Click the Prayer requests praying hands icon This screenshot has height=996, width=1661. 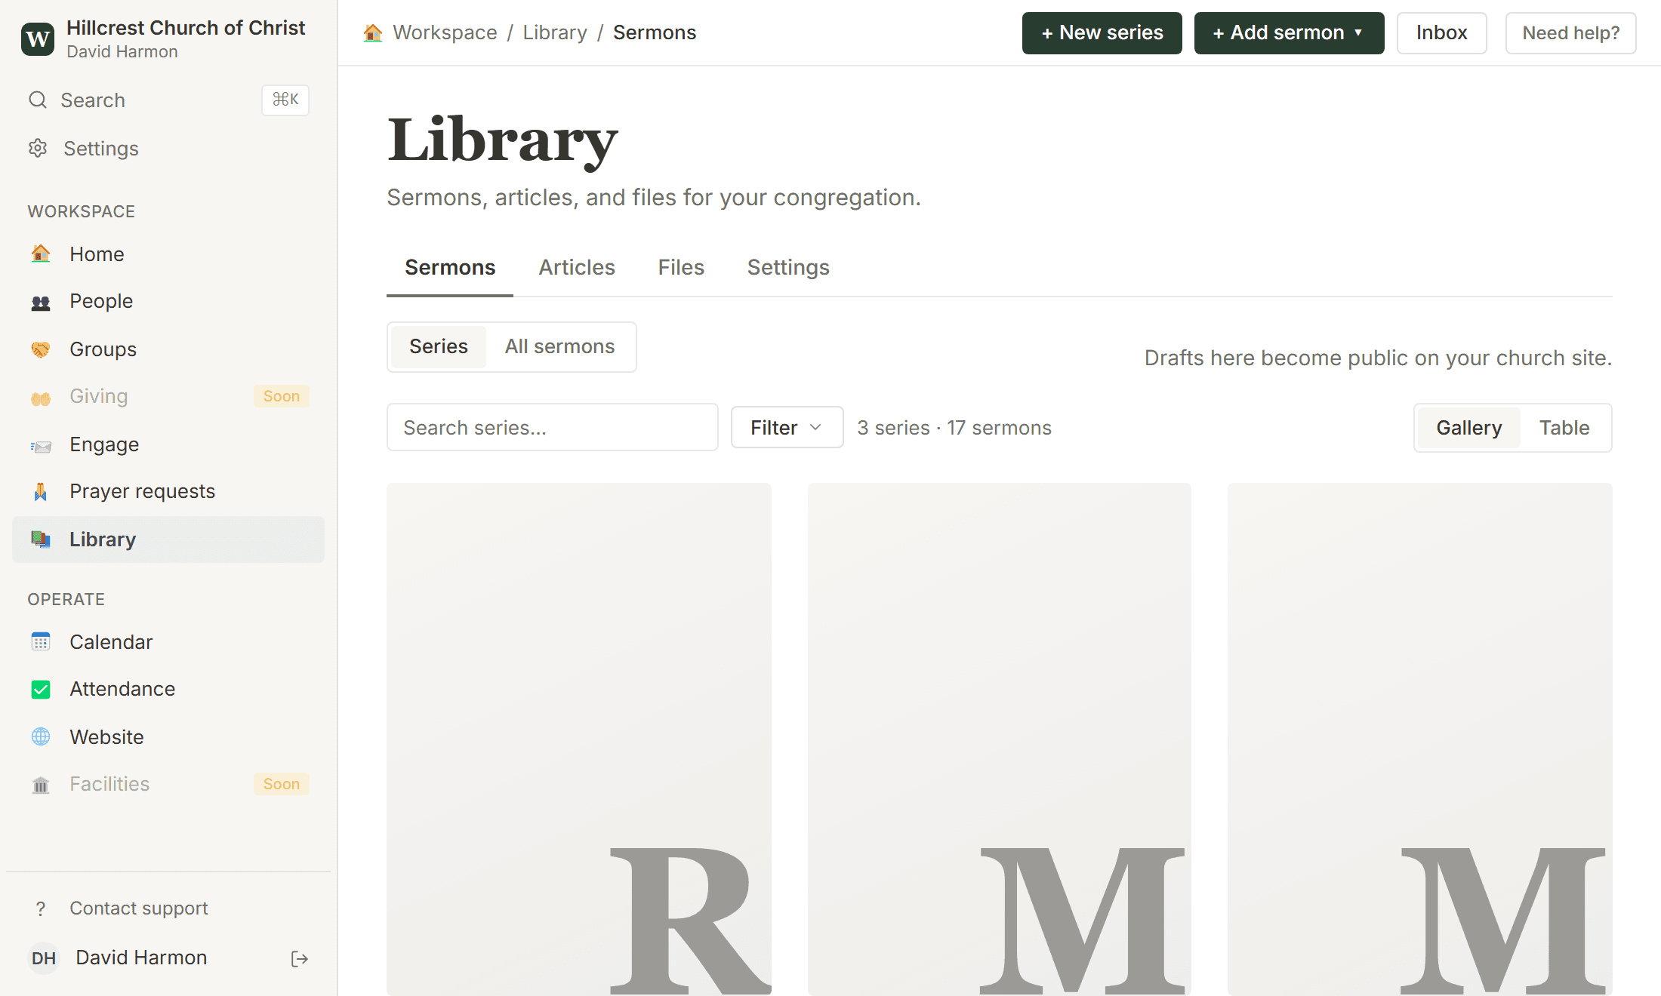click(41, 492)
